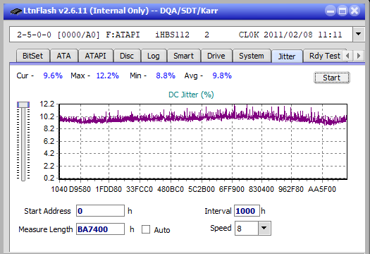Open the Speed dropdown arrow
Viewport: 370px width, 254px height.
tap(264, 228)
